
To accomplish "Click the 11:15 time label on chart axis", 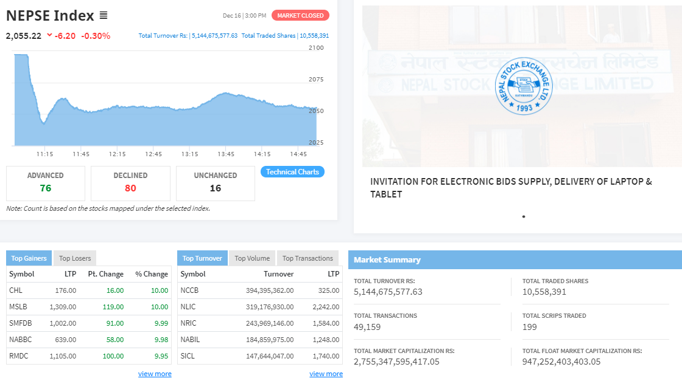I will [x=45, y=154].
